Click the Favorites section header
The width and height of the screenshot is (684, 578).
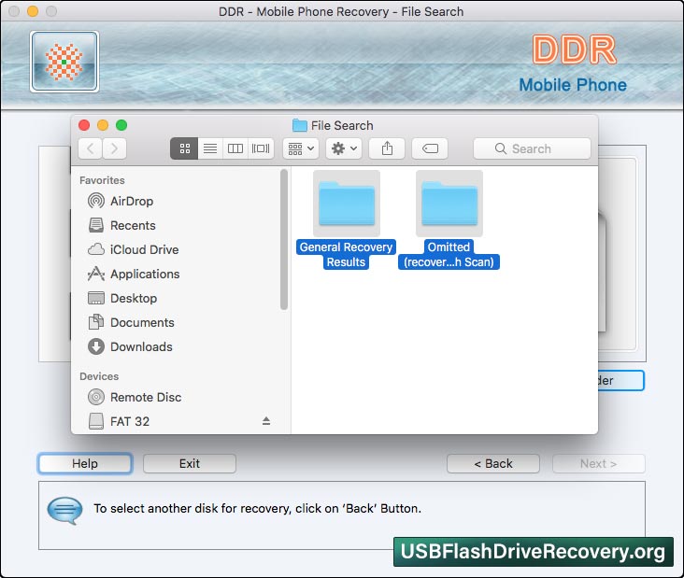coord(102,180)
